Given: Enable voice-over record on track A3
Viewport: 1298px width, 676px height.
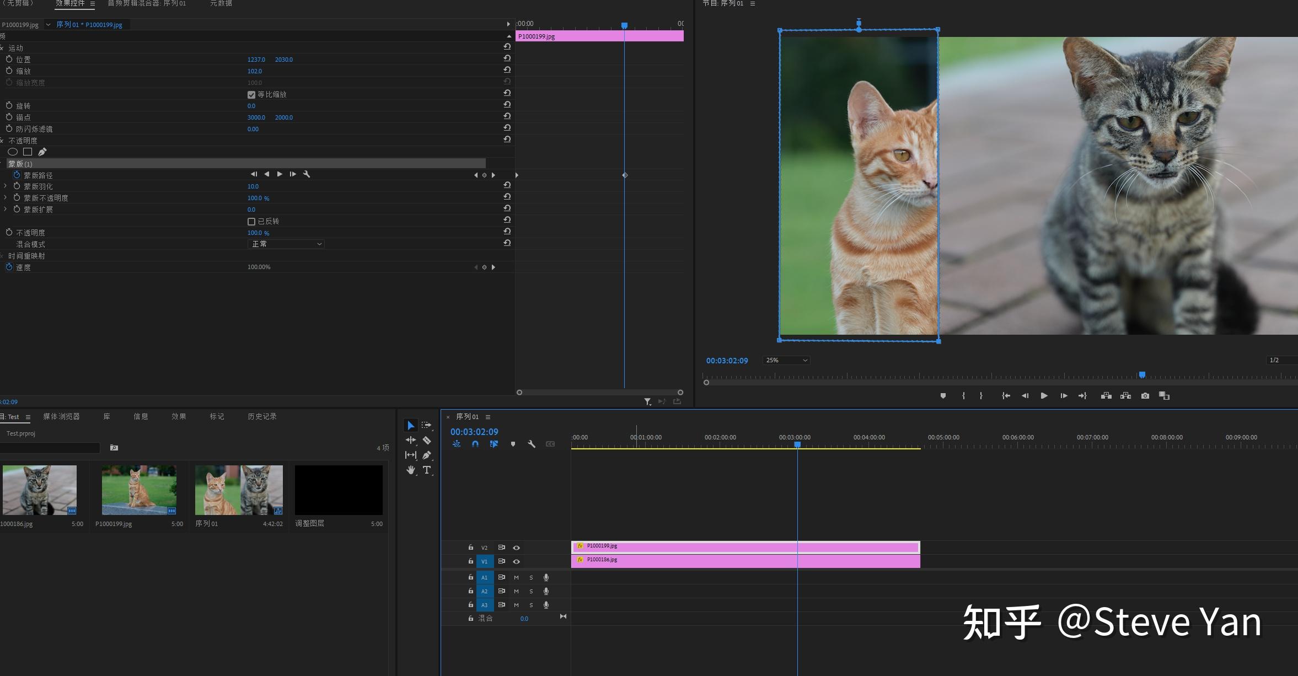Looking at the screenshot, I should [x=546, y=605].
